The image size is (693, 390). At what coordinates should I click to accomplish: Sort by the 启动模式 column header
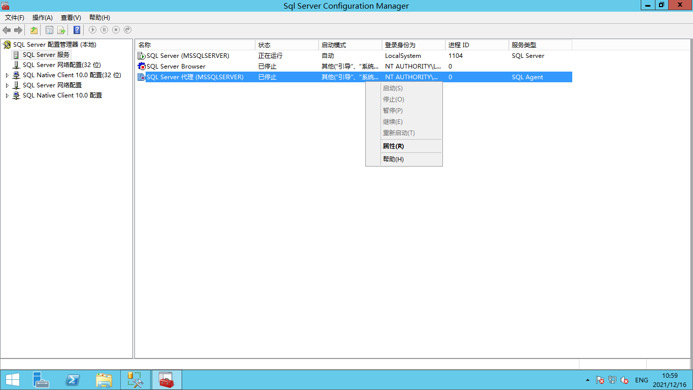(351, 45)
